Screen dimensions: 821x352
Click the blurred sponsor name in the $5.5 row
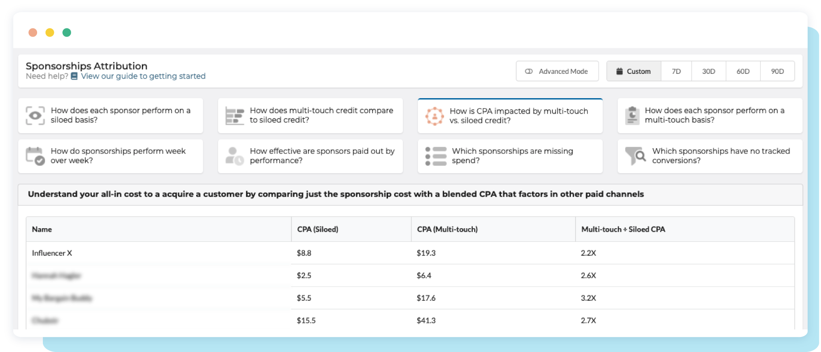pos(61,298)
